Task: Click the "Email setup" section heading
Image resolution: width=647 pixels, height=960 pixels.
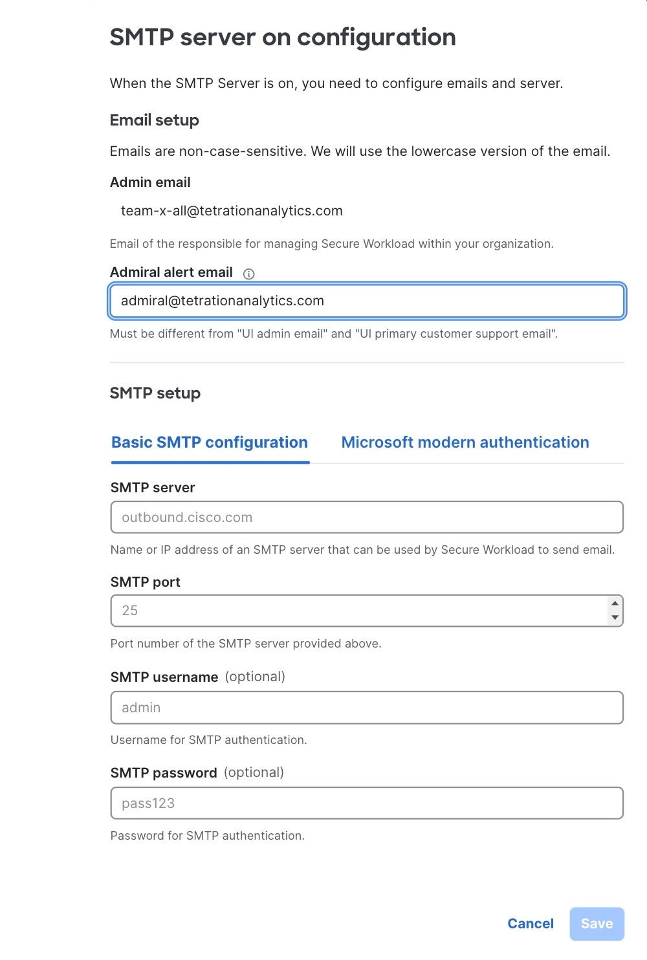Action: pos(155,120)
